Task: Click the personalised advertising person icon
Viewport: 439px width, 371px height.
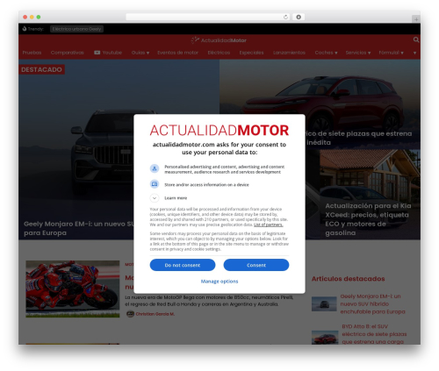Action: pyautogui.click(x=155, y=168)
